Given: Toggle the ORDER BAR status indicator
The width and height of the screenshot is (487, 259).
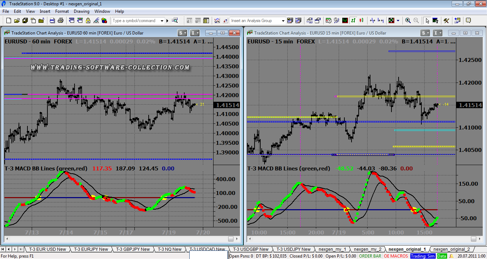Looking at the screenshot, I should (370, 256).
